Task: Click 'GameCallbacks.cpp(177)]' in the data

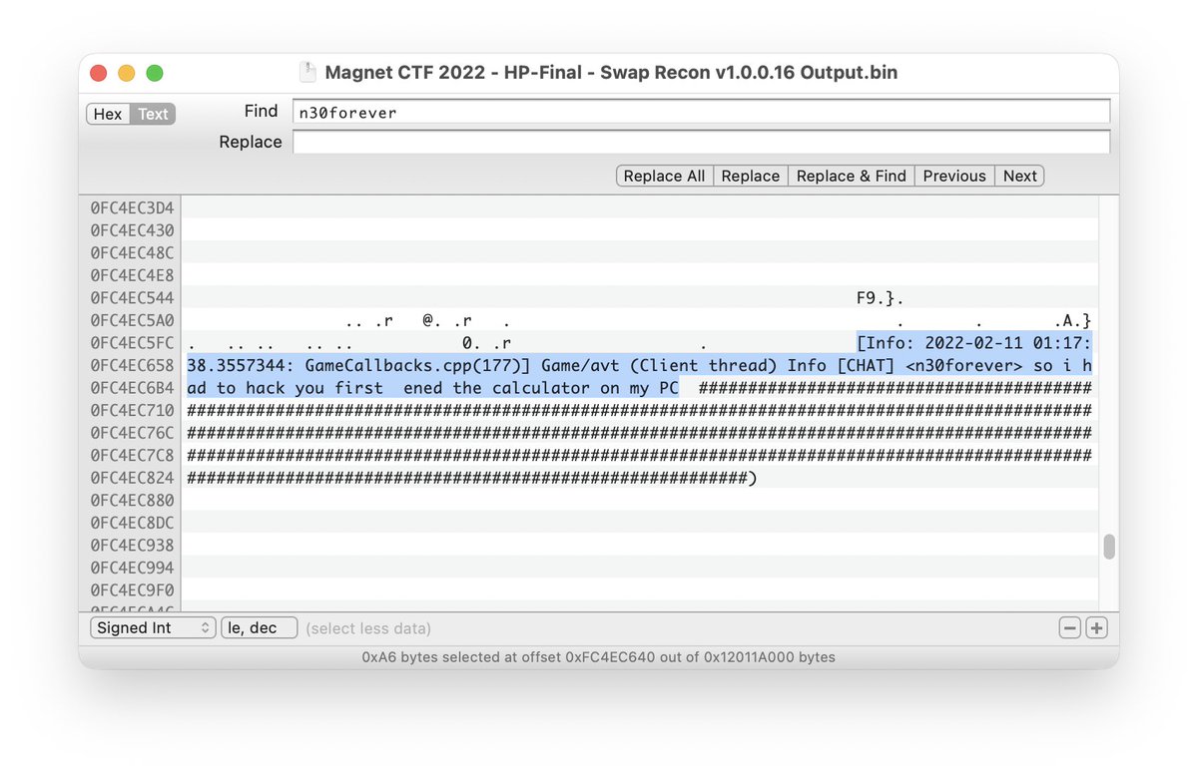Action: pyautogui.click(x=417, y=365)
